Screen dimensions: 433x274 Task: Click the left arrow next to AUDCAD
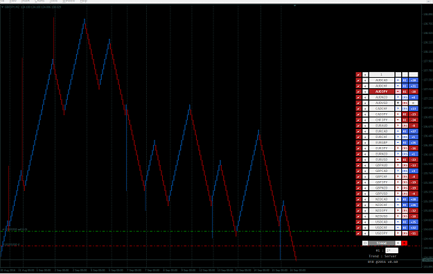click(x=365, y=80)
